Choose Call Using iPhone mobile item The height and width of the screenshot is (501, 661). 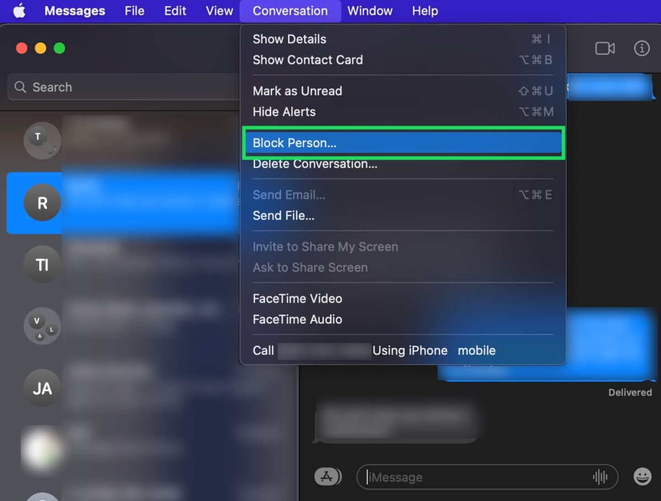tap(403, 351)
